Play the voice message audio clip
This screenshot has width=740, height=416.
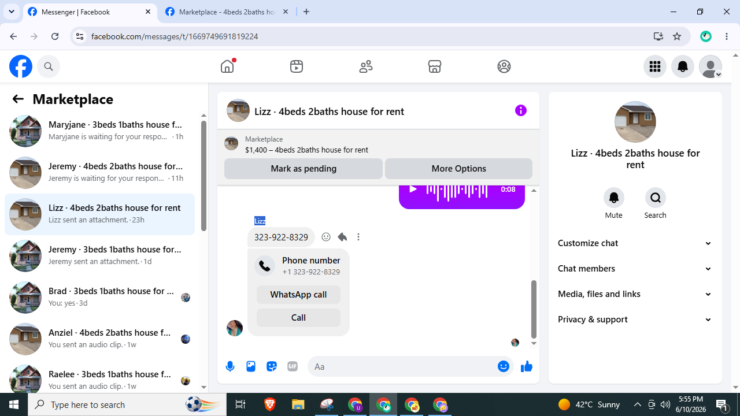pyautogui.click(x=413, y=190)
